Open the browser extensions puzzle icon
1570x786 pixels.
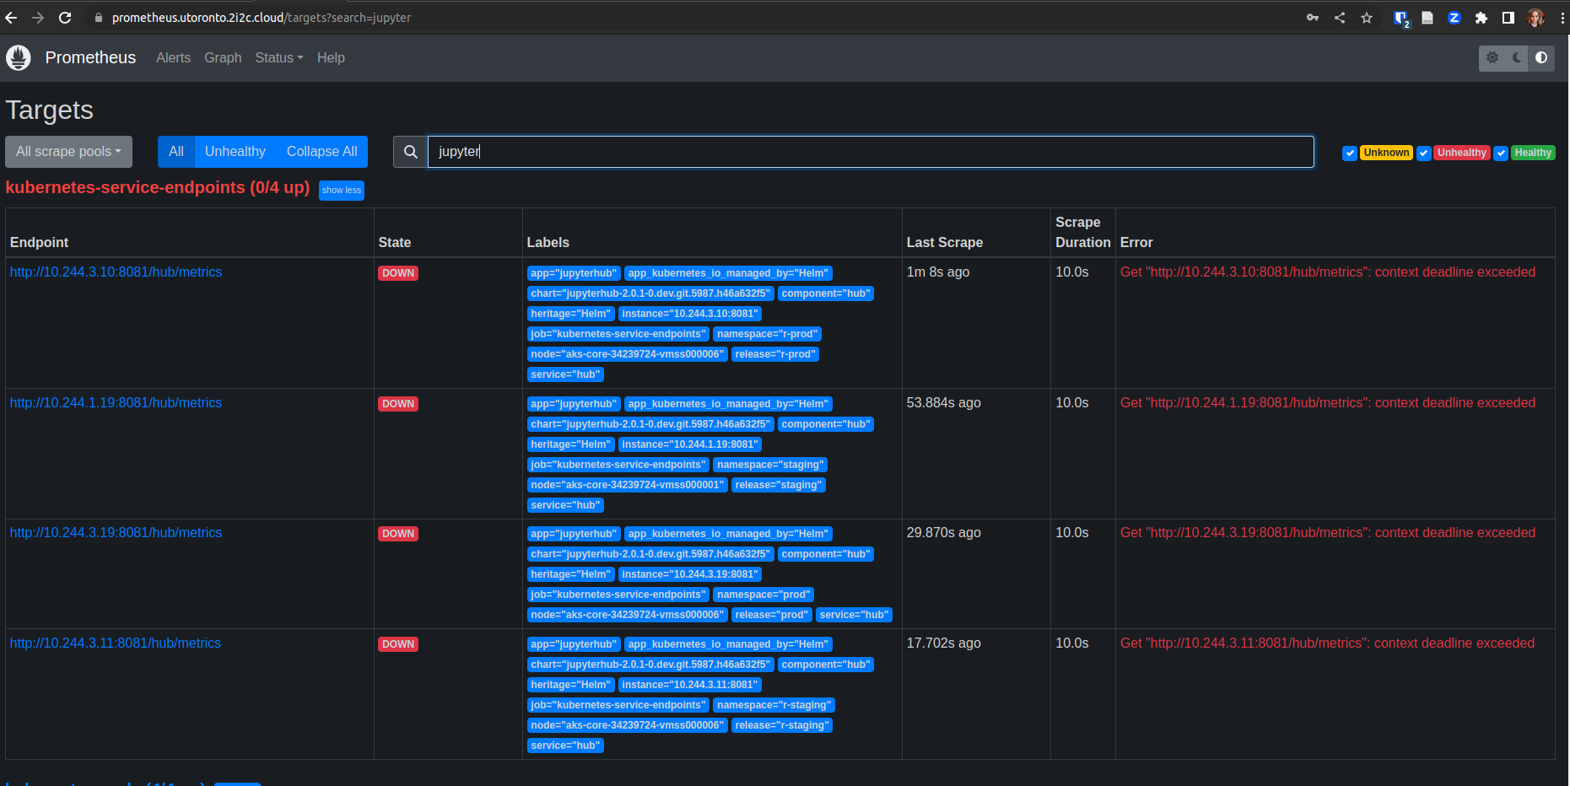click(x=1481, y=17)
